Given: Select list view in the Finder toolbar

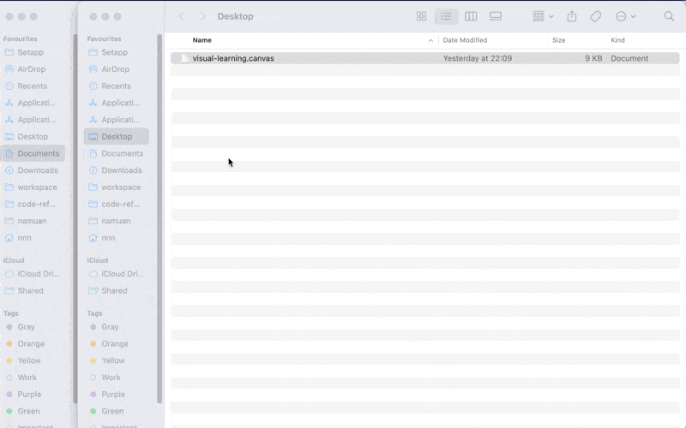Looking at the screenshot, I should coord(446,16).
